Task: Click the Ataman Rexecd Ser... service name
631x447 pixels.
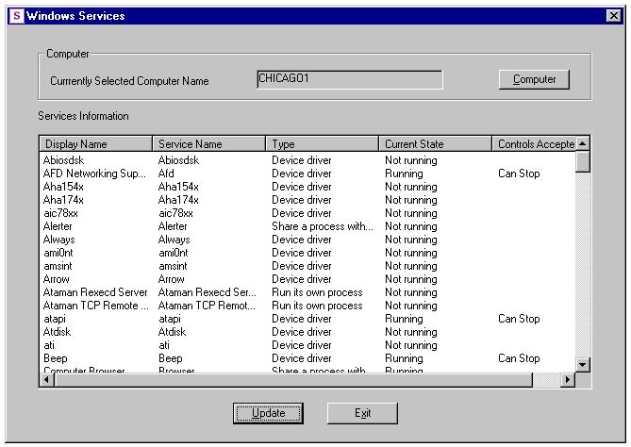Action: click(207, 292)
